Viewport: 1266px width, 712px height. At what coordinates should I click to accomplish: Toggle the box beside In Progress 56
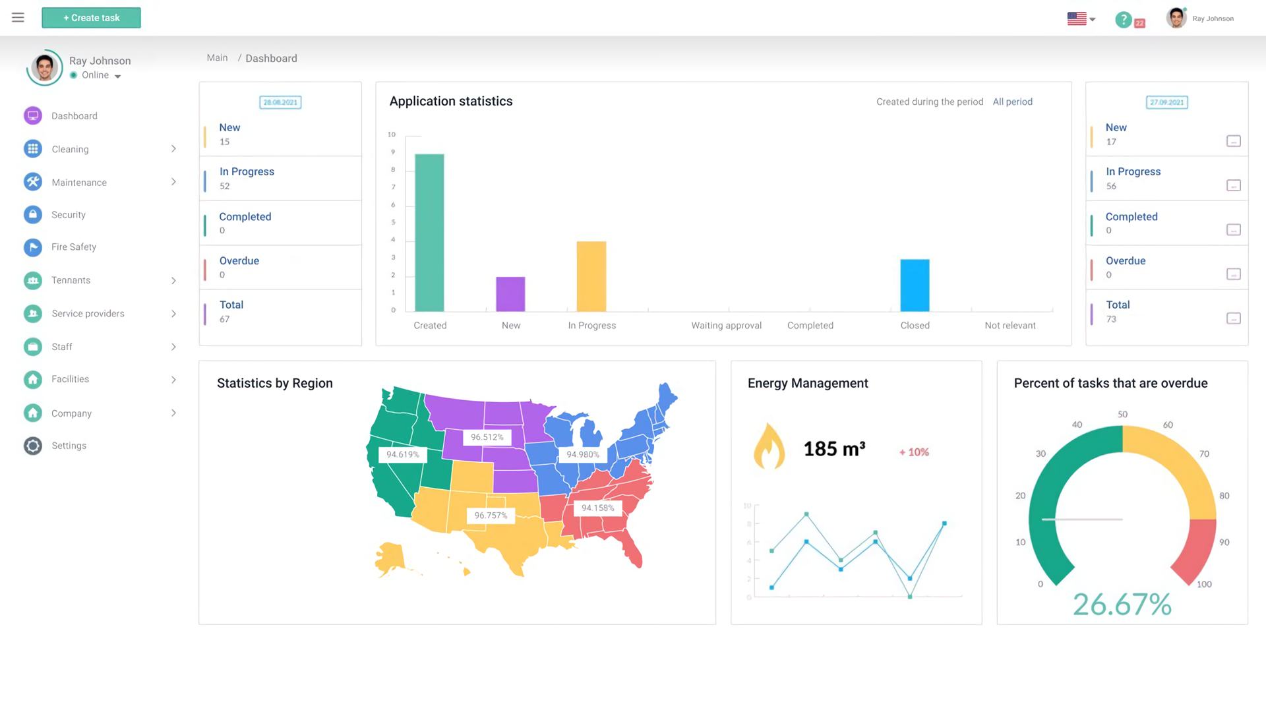pyautogui.click(x=1233, y=185)
